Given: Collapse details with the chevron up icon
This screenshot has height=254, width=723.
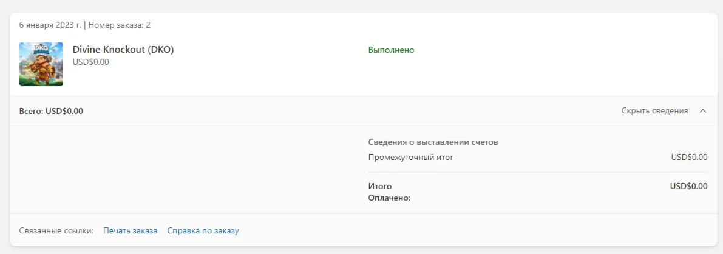Looking at the screenshot, I should [703, 111].
